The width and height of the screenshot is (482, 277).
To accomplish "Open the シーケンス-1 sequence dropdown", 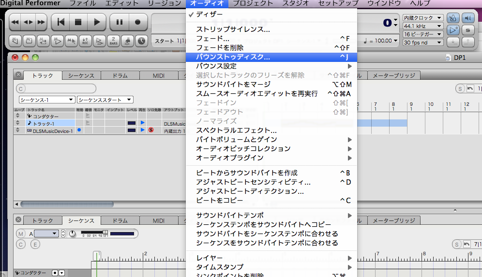I will [x=47, y=100].
